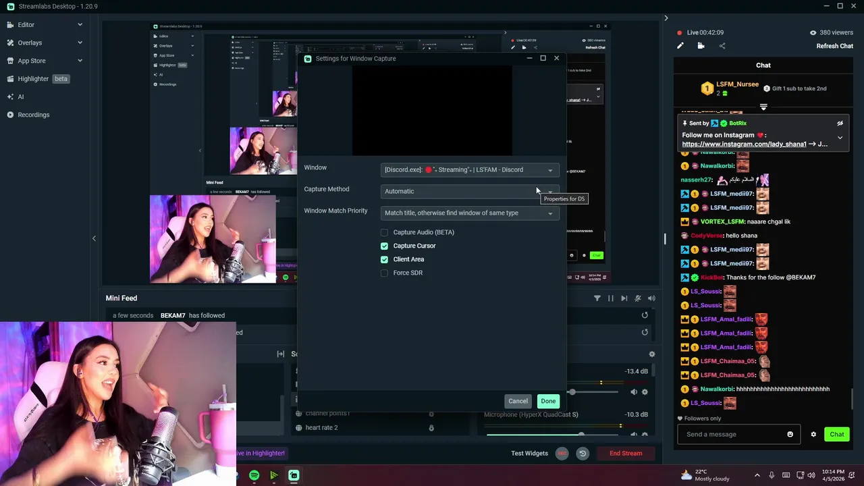The width and height of the screenshot is (864, 486).
Task: Open the Overlays sidebar section
Action: (x=45, y=43)
